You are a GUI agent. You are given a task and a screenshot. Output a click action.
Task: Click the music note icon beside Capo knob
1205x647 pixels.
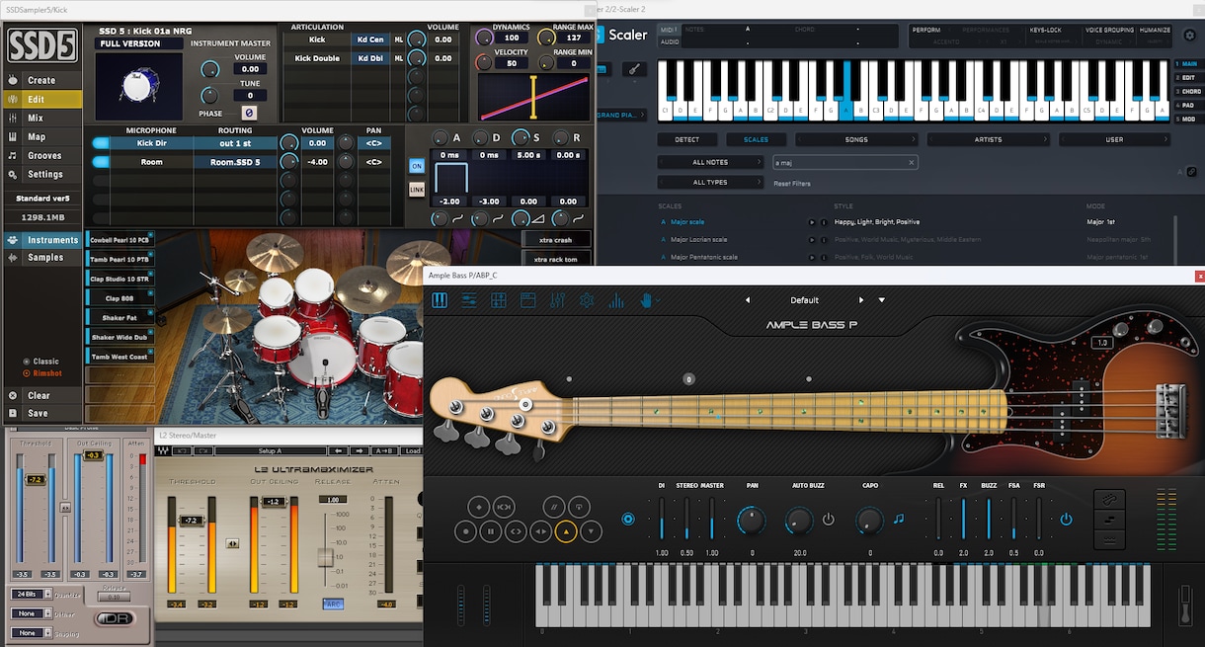click(899, 519)
